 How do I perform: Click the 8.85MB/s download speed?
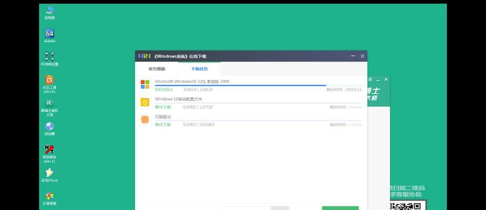(163, 90)
